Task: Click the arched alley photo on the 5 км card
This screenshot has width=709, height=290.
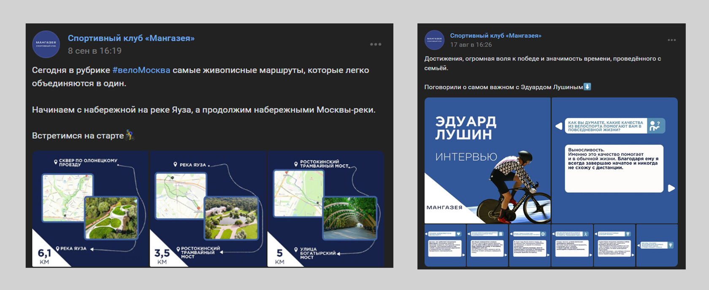Action: (350, 218)
